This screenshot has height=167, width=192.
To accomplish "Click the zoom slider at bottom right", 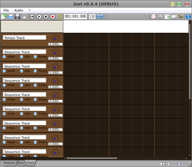I will coord(179,164).
